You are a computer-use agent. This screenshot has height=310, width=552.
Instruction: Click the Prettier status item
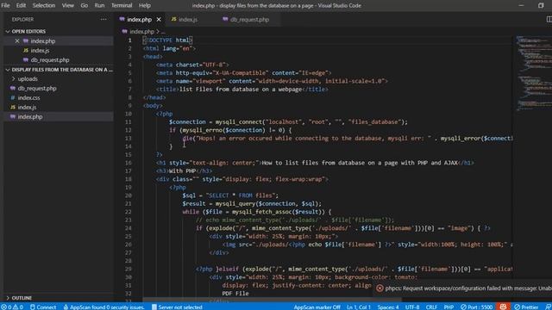click(526, 307)
